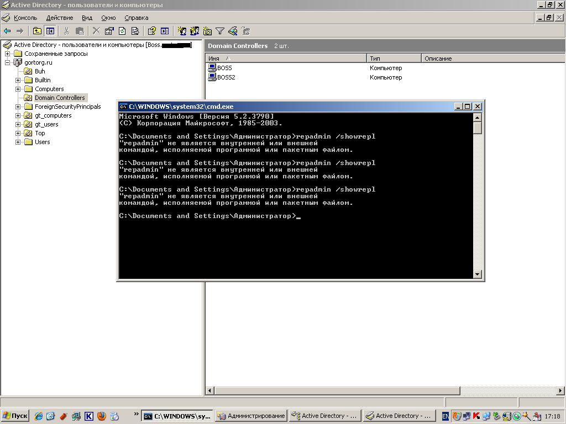
Task: Click the list's horizontal scrollbar thumb
Action: click(337, 390)
